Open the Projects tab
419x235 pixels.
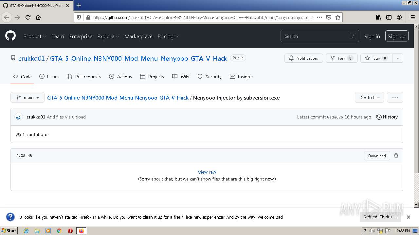(x=152, y=77)
